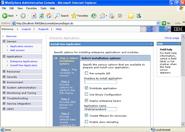Stop page loading with red X icon

click(x=34, y=16)
